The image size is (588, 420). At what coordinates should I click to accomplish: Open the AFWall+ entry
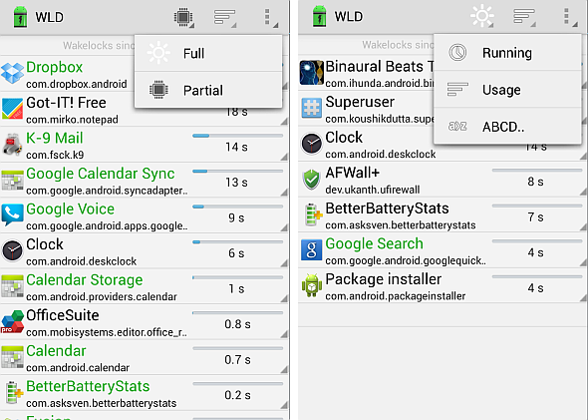click(443, 180)
